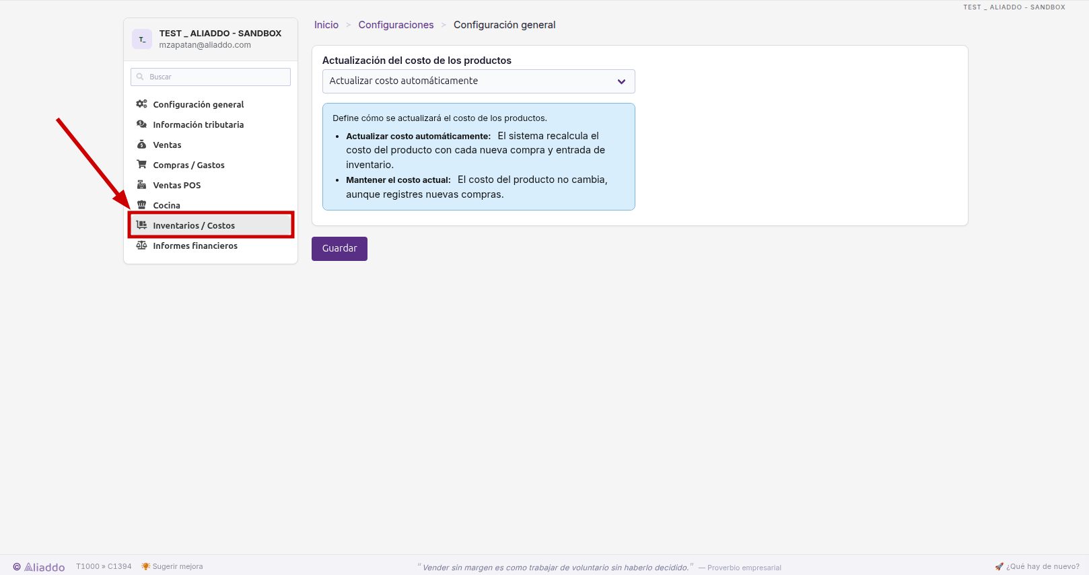
Task: Save settings with Guardar button
Action: [x=339, y=249]
